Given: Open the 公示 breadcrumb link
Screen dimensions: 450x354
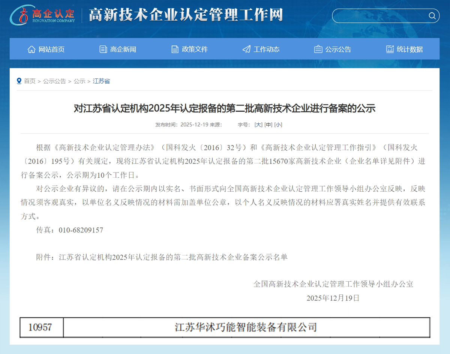Looking at the screenshot, I should click(79, 81).
